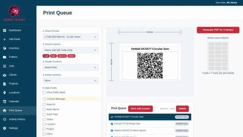This screenshot has height=137, width=243.
Task: Click the Save As layout button
Action: click(62, 56)
